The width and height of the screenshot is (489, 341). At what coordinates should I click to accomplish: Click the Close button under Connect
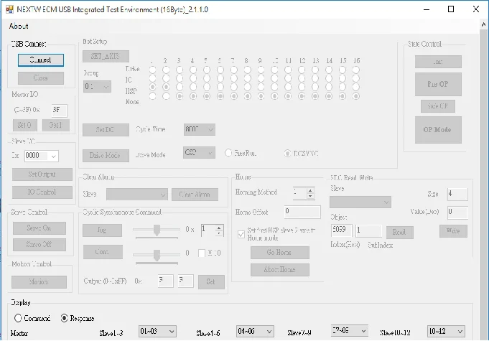[41, 78]
